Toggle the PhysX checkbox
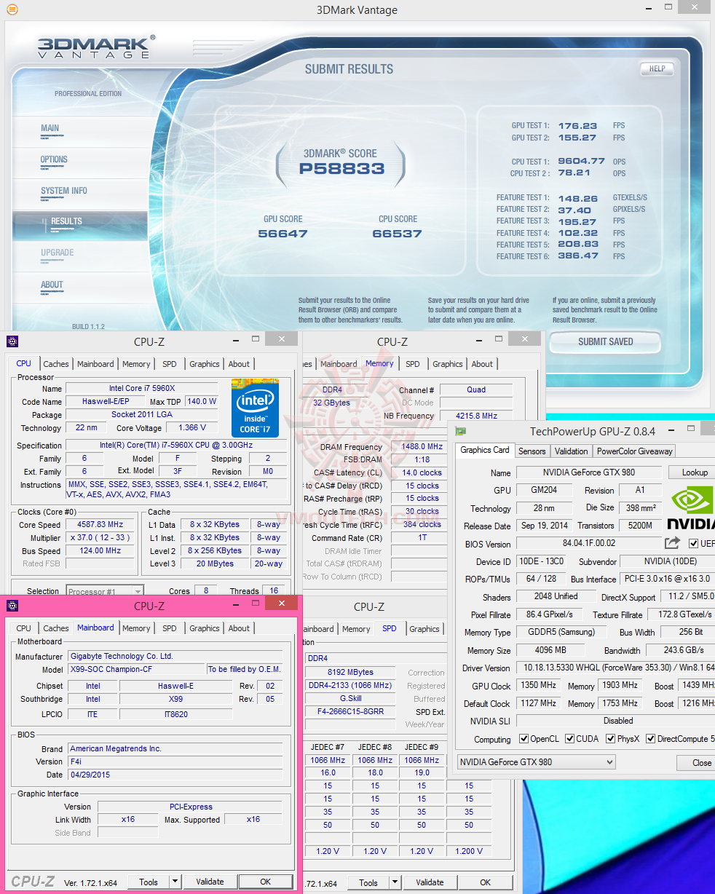Screen dimensions: 715x894 [611, 739]
